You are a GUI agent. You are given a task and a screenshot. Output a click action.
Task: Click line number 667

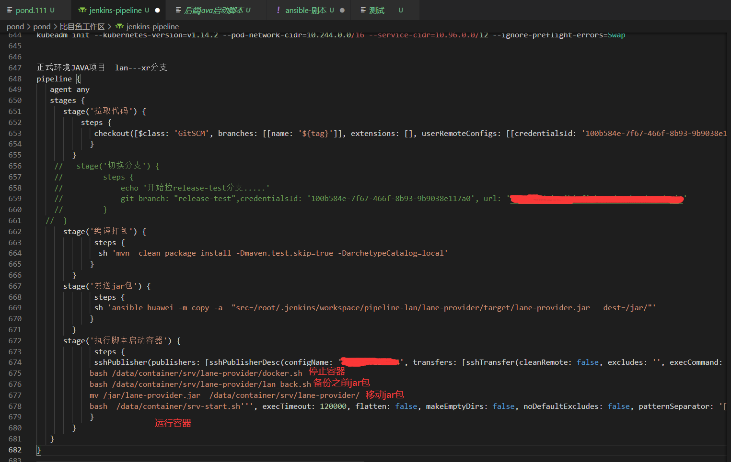(x=15, y=286)
